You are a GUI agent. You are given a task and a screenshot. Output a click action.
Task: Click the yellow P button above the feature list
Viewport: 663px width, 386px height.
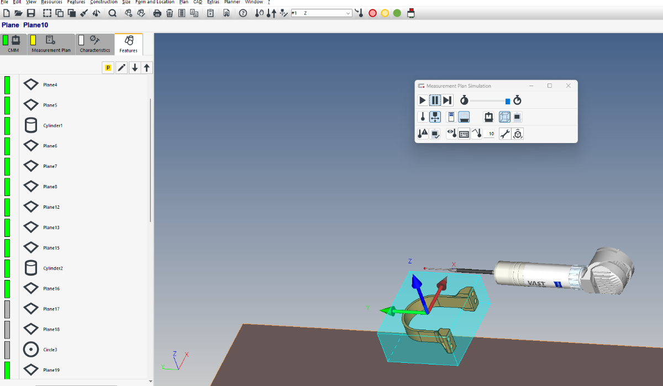108,67
